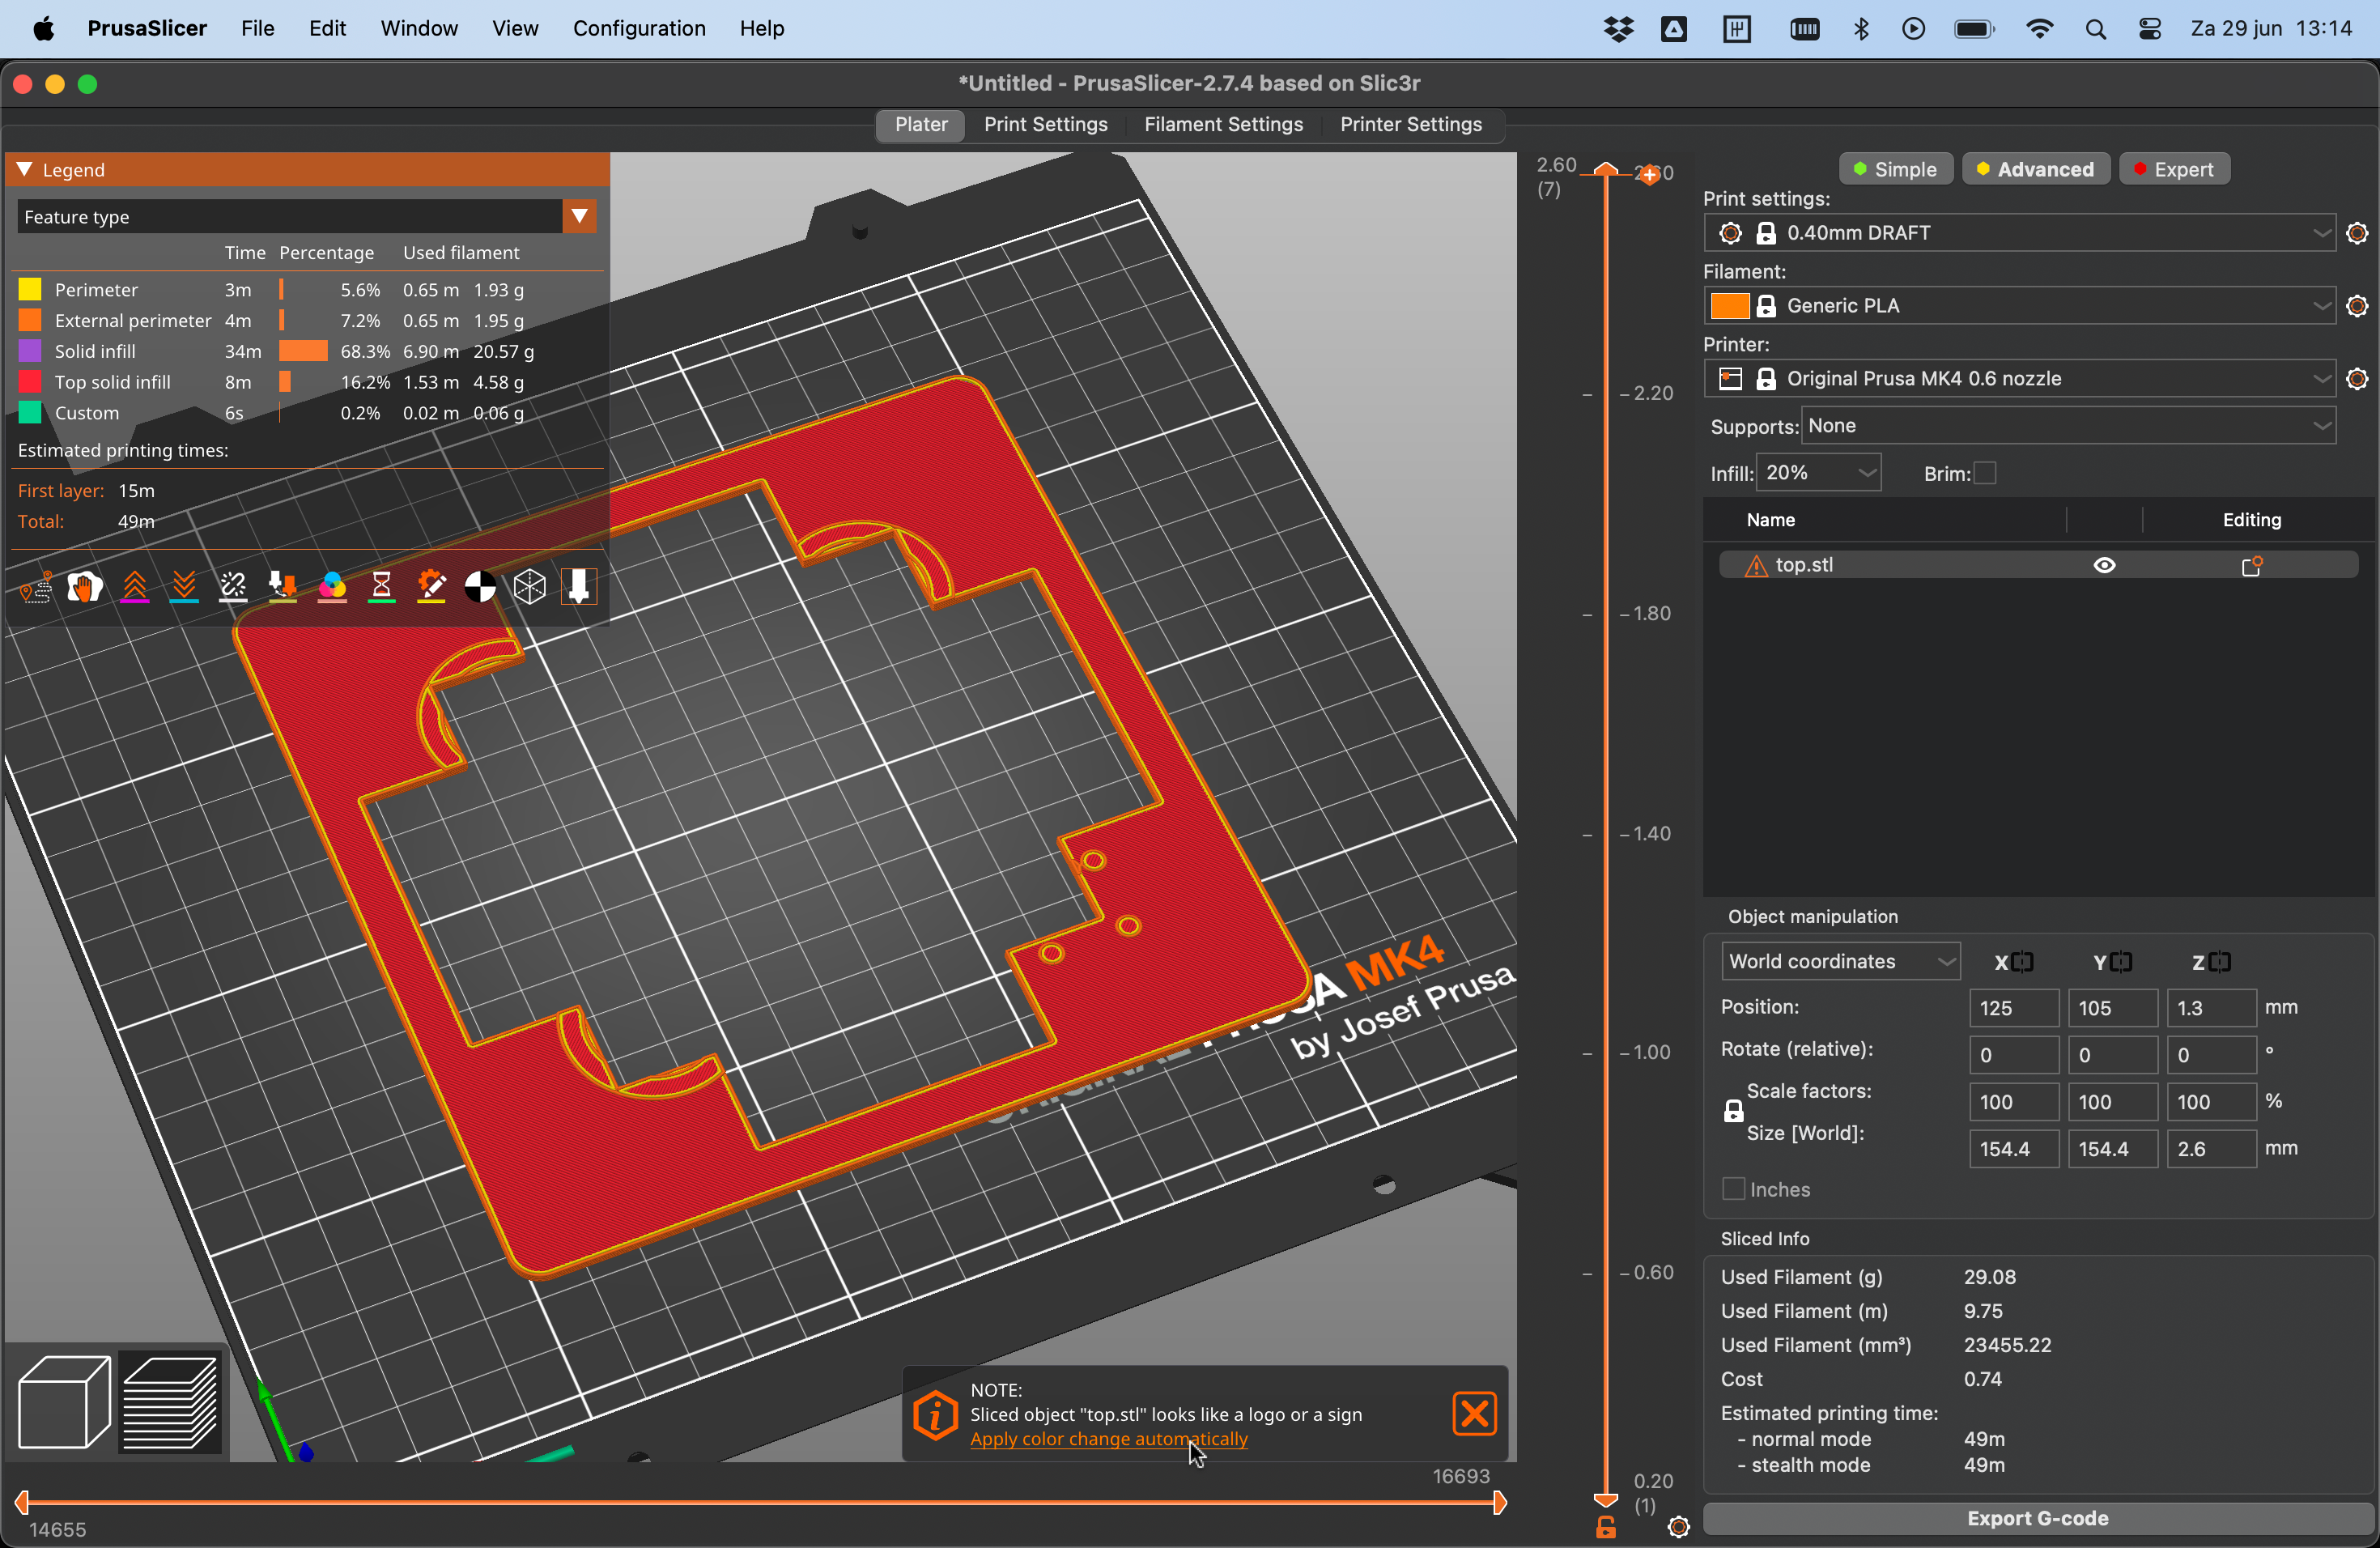This screenshot has height=1548, width=2380.
Task: Click vertical layer slider top thumb
Action: tap(1606, 169)
